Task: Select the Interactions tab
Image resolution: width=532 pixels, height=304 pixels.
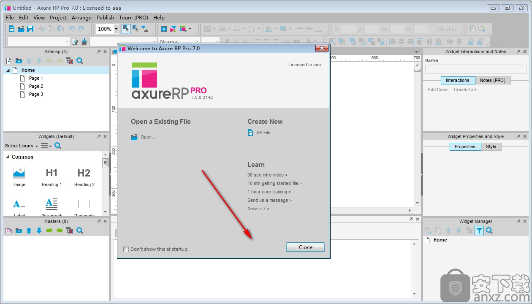Action: coord(458,80)
